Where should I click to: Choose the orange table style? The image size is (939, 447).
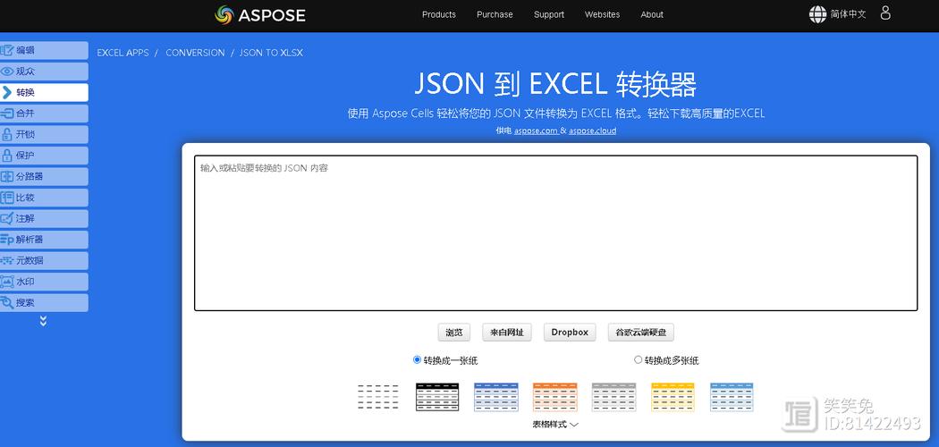tap(554, 397)
